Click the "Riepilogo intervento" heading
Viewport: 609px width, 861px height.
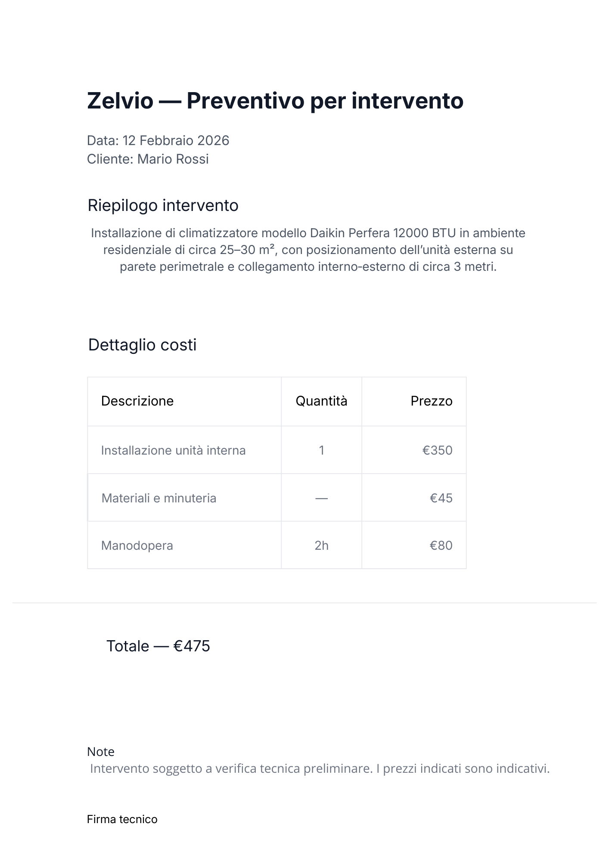(163, 205)
